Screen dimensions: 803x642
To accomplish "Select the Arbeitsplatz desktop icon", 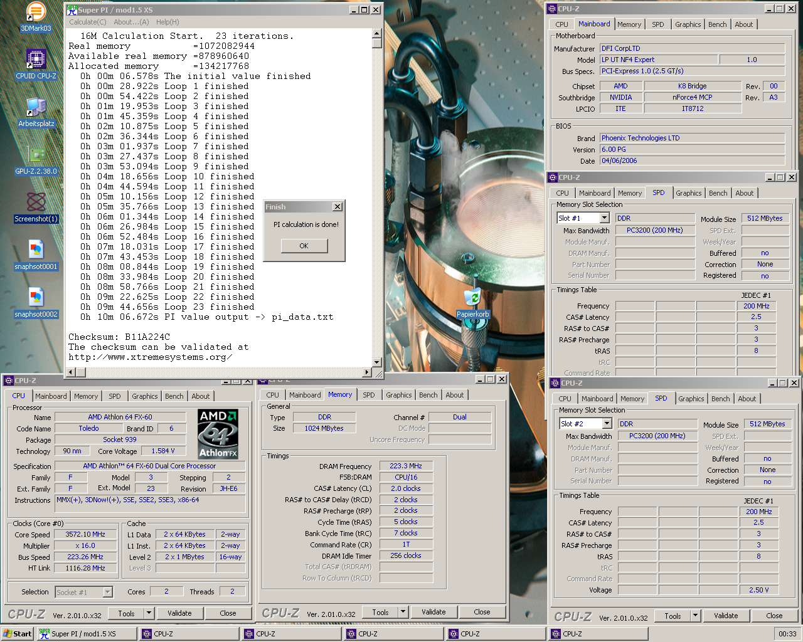I will pyautogui.click(x=36, y=112).
